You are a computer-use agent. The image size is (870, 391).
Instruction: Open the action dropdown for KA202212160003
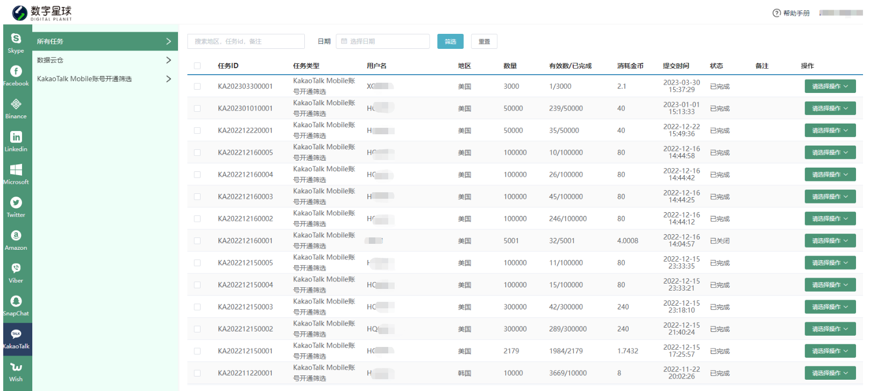[x=830, y=197]
